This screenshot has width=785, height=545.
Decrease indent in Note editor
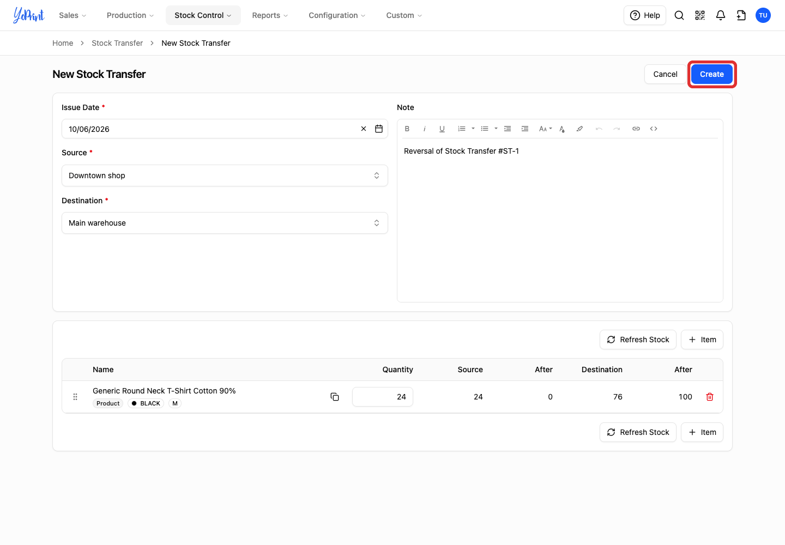click(508, 129)
